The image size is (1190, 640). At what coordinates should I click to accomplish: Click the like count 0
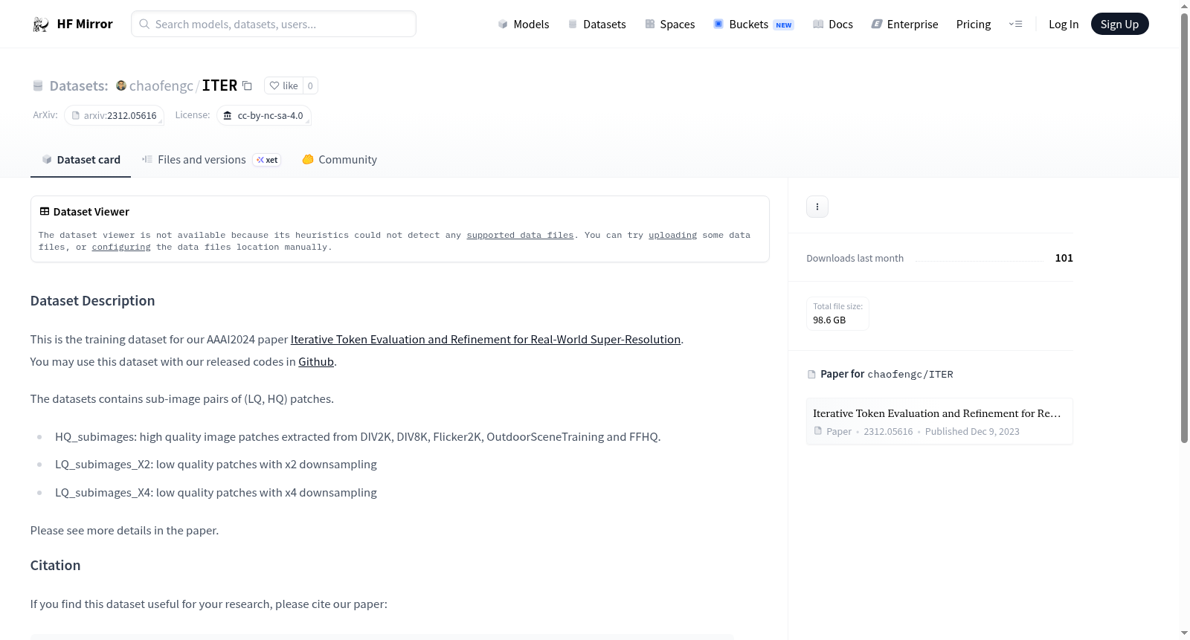coord(310,85)
